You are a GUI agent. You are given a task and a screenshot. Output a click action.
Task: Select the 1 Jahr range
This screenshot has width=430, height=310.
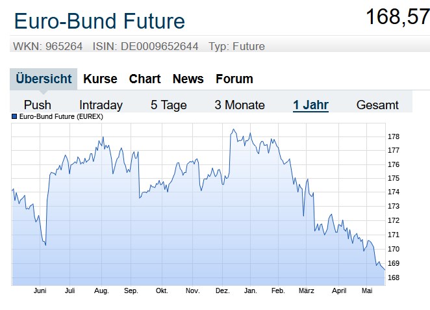pyautogui.click(x=310, y=105)
